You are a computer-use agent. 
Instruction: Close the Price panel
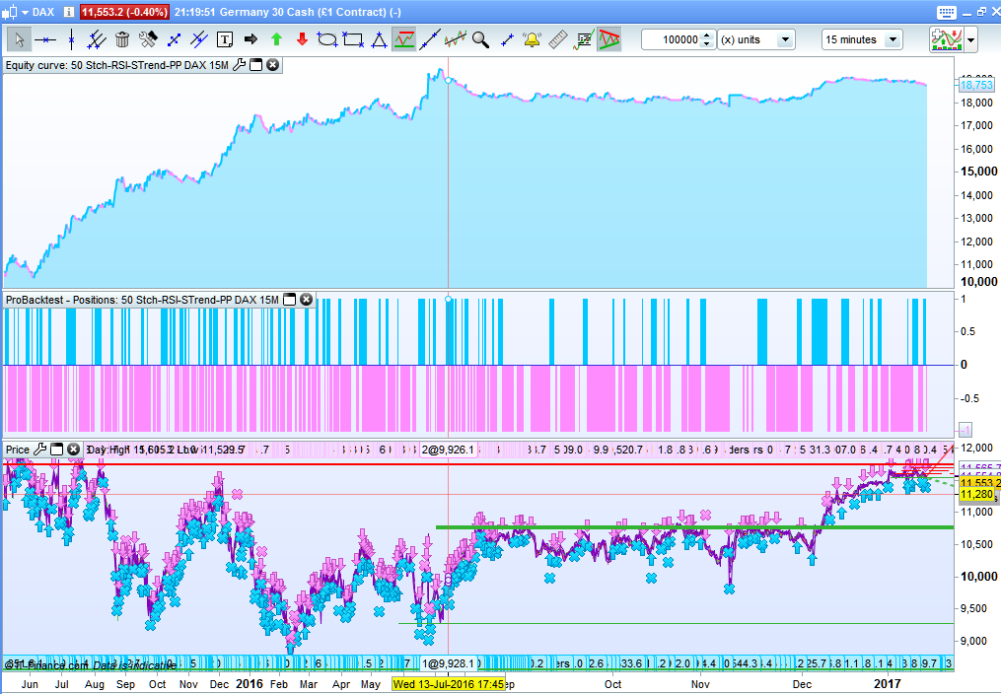tap(73, 450)
